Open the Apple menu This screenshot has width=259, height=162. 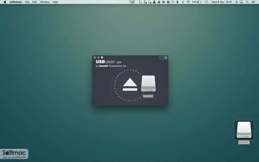tap(5, 2)
